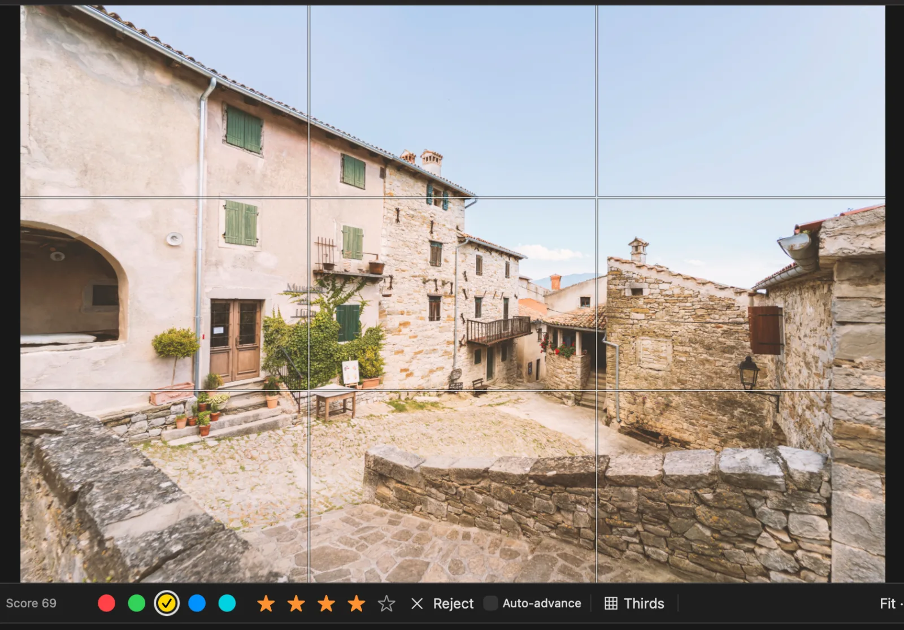Set rating to two stars

[x=296, y=603]
